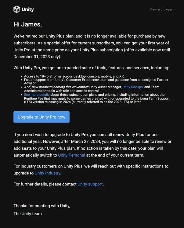Visit the Unity Industry link

coord(47,173)
